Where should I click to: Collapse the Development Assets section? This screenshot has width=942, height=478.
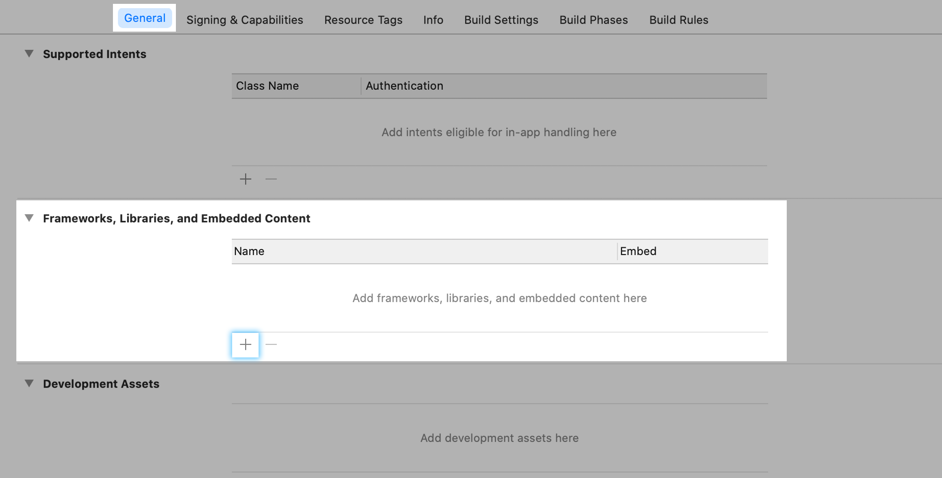pos(29,383)
